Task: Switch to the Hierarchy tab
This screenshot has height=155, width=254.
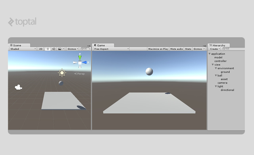Action: 219,45
